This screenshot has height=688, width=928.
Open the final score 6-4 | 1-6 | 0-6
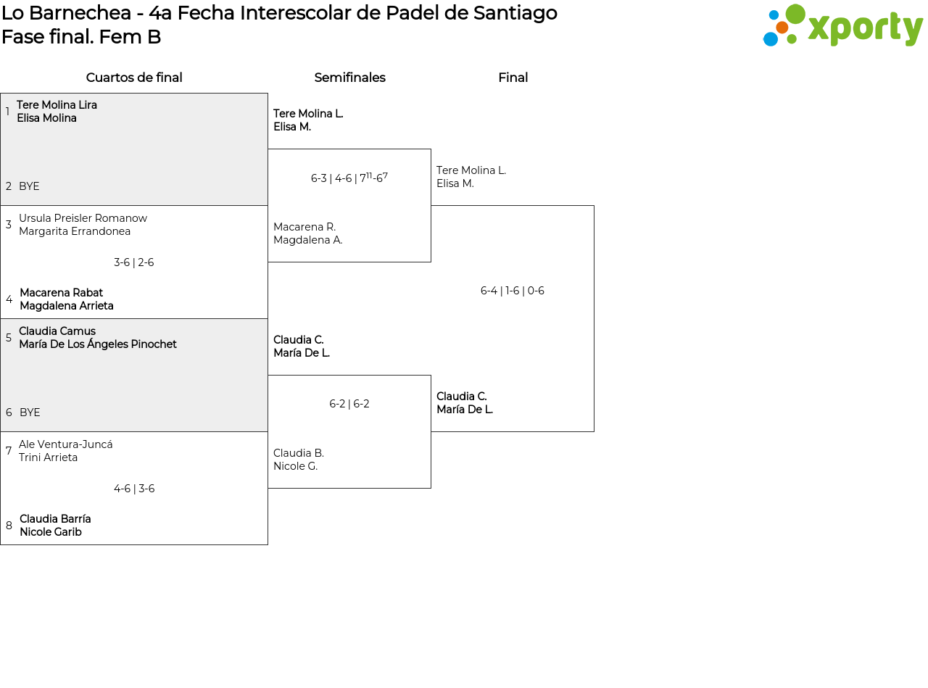513,291
